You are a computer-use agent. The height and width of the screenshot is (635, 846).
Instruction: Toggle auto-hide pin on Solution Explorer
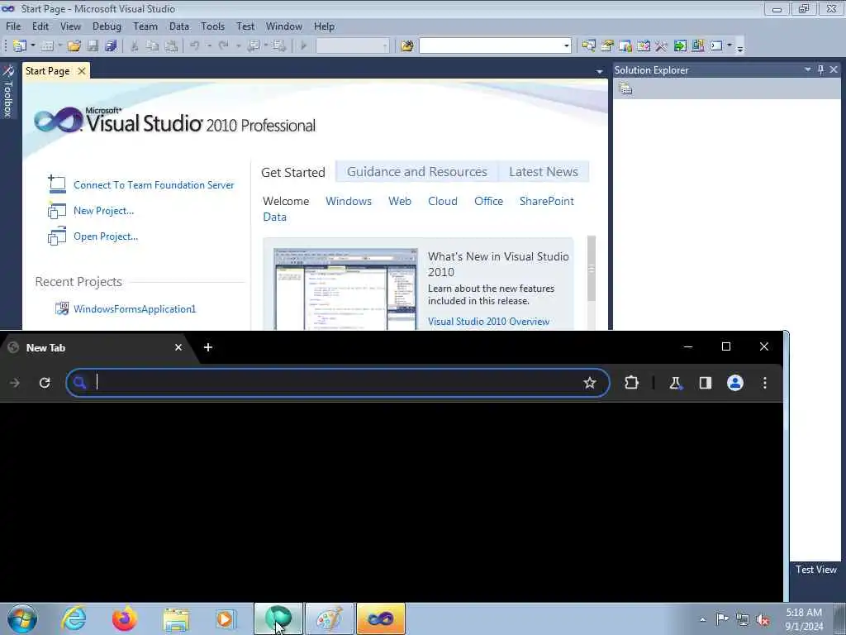(x=820, y=69)
